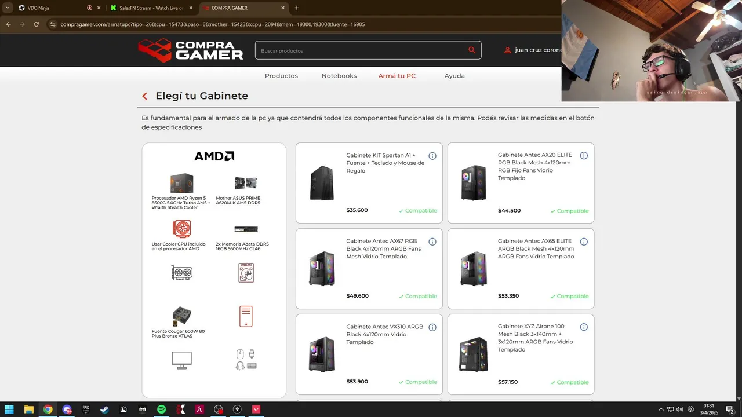Select the Gabinete Antec AX65 ELITE title
The height and width of the screenshot is (417, 742).
pos(536,248)
